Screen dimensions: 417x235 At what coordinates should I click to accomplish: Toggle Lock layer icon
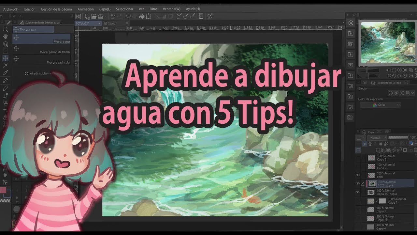pos(381,144)
